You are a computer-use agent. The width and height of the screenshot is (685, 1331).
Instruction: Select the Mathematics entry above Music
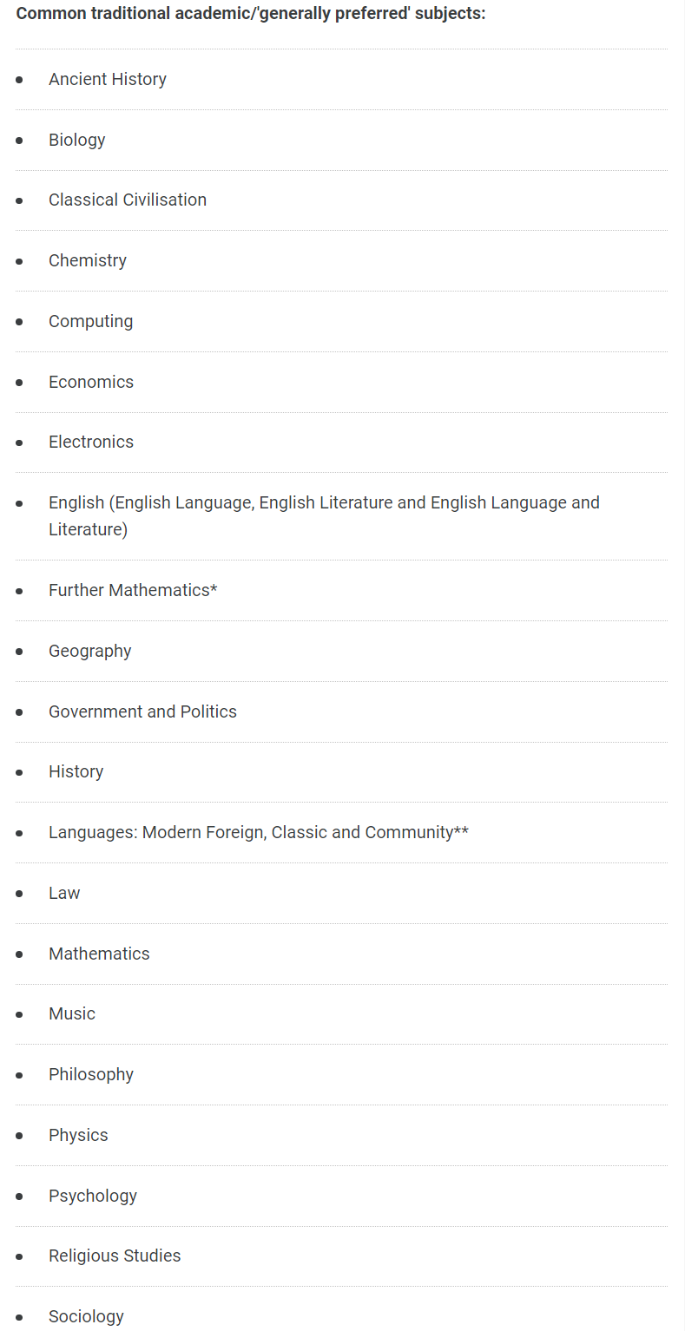coord(99,954)
